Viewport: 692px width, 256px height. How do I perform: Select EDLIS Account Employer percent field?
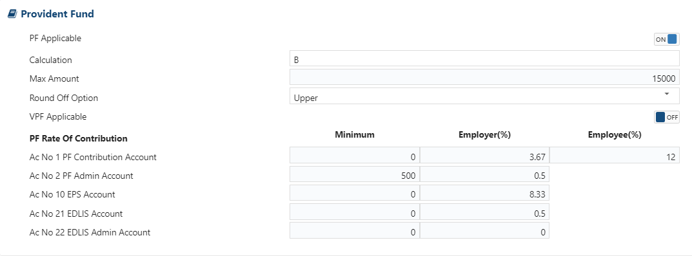coord(484,212)
